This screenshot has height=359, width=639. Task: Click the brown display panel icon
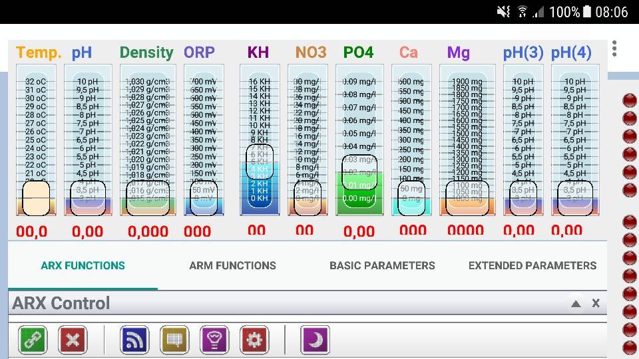click(174, 340)
